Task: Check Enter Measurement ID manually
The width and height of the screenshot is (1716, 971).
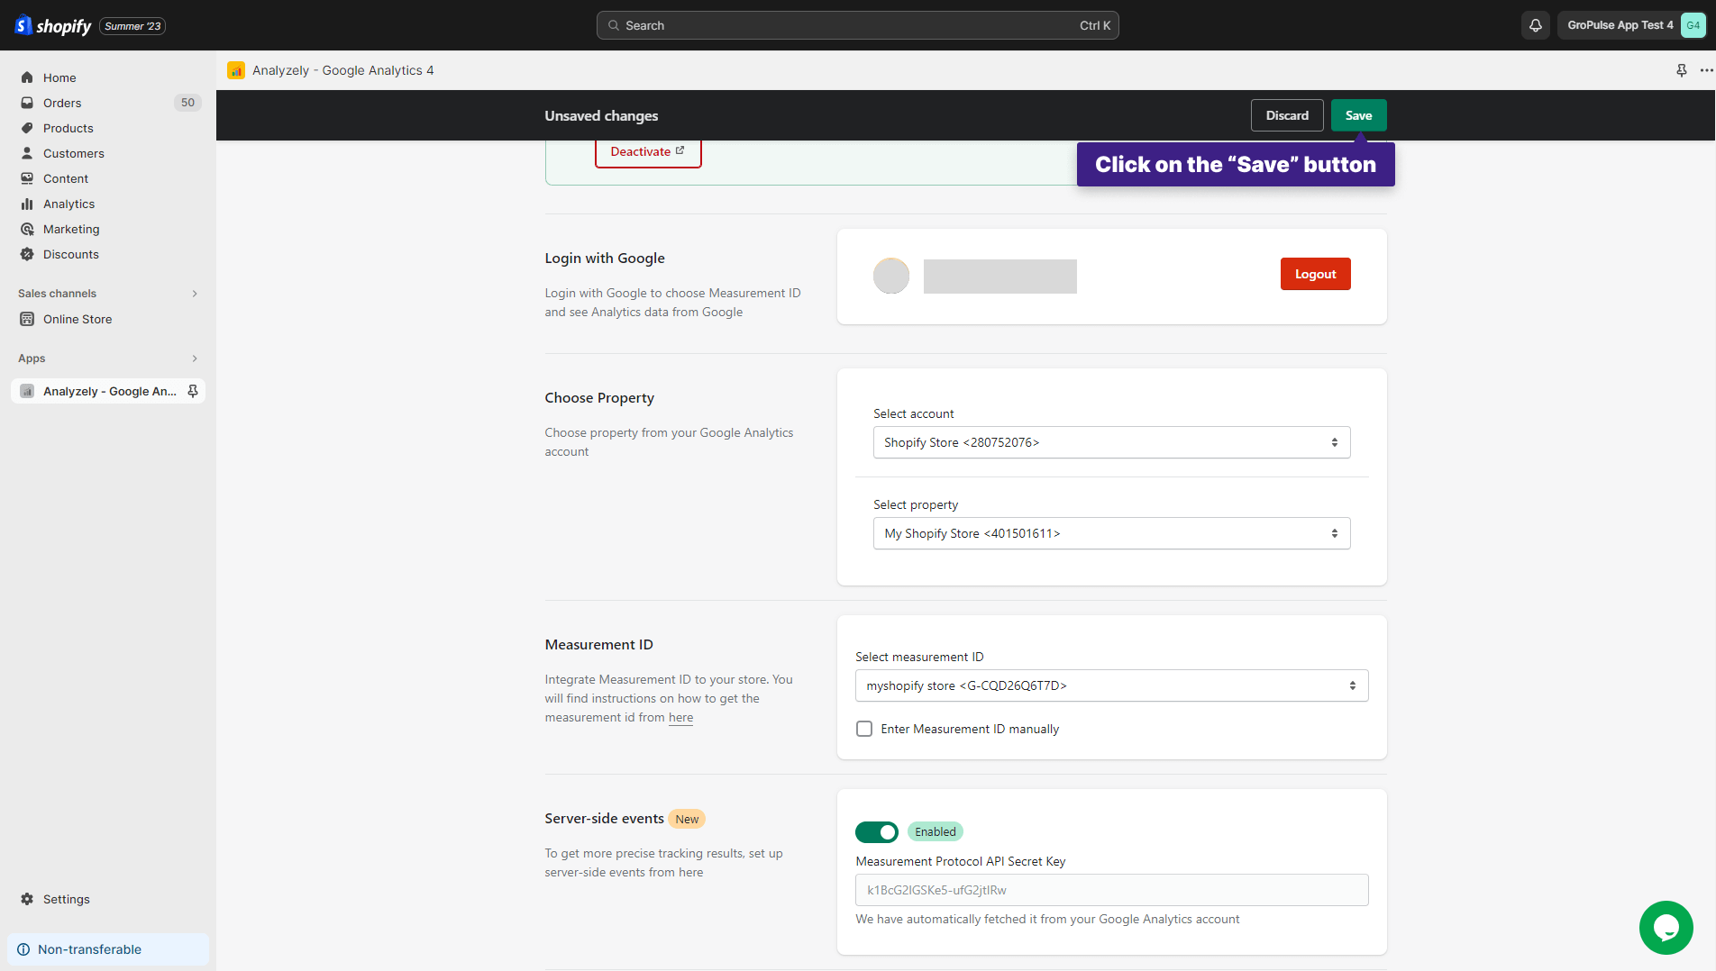Action: pos(864,729)
